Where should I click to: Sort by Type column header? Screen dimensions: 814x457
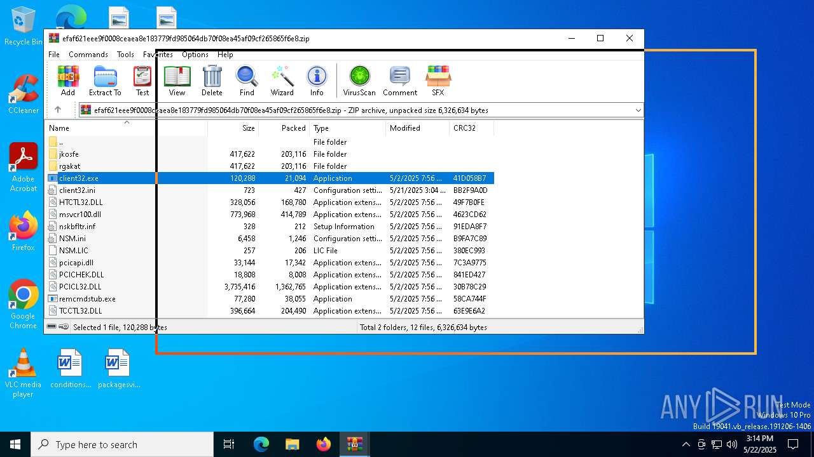point(348,128)
